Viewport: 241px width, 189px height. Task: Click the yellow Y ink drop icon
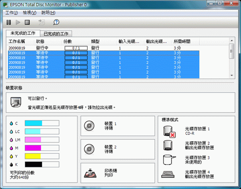tap(11, 156)
